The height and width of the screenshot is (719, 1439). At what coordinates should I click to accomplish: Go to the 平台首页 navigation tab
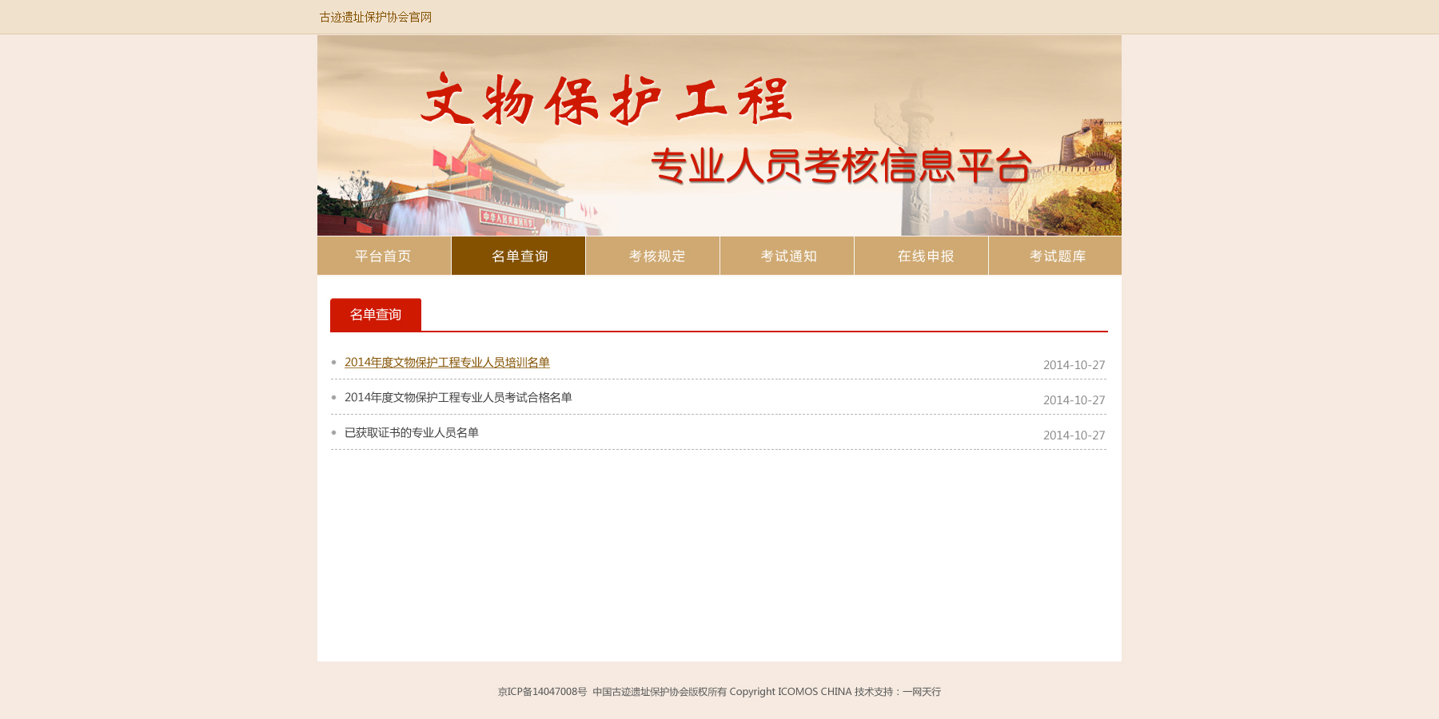tap(384, 256)
